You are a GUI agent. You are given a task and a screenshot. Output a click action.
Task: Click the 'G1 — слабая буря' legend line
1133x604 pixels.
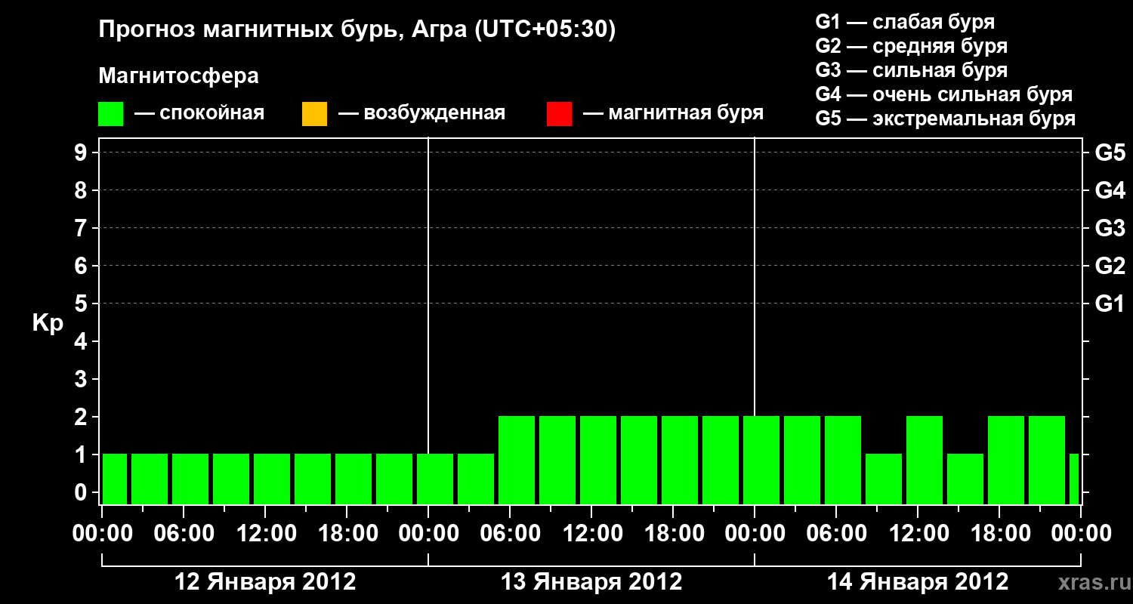click(905, 22)
